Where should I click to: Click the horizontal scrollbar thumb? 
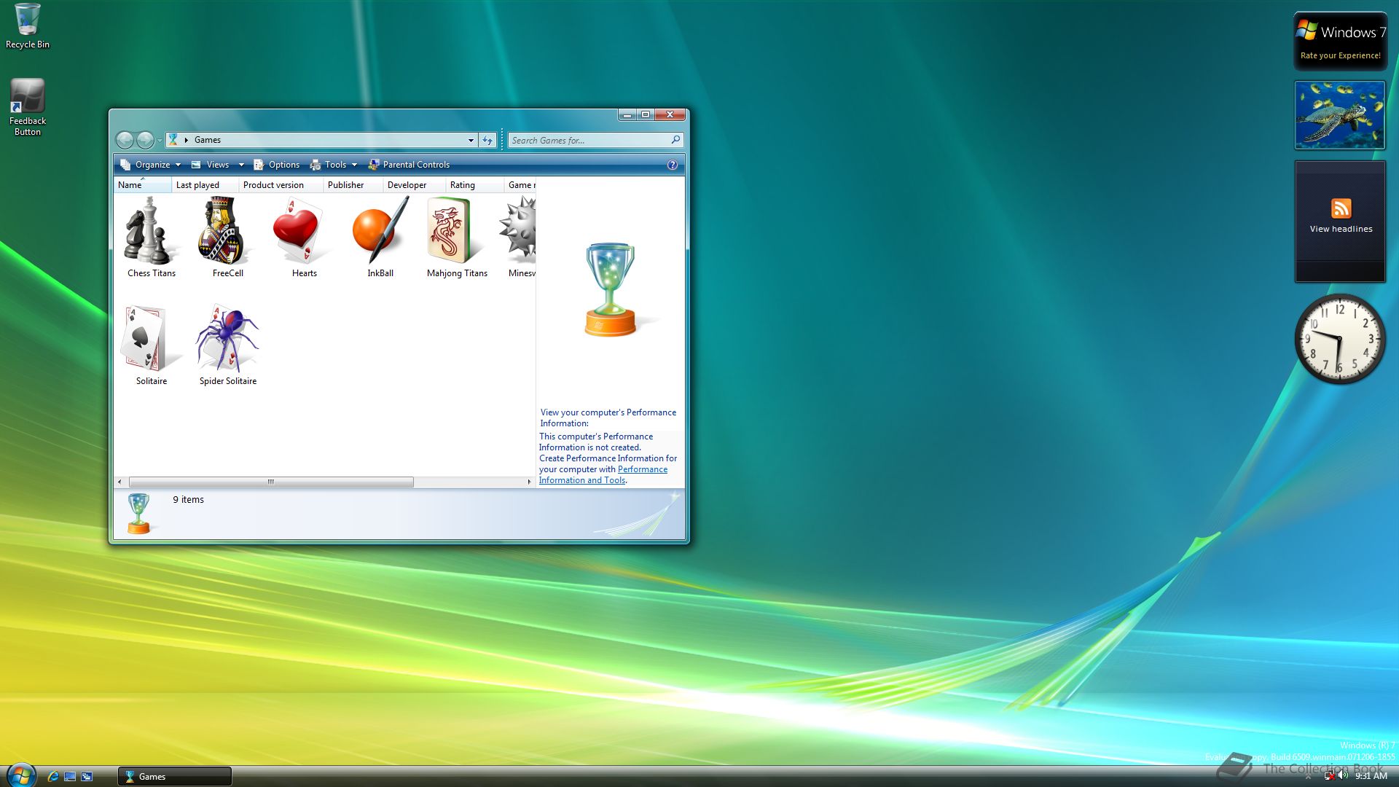coord(271,482)
